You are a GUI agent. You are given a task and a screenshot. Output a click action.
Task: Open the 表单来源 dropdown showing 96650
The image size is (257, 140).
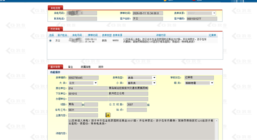[x=214, y=13]
